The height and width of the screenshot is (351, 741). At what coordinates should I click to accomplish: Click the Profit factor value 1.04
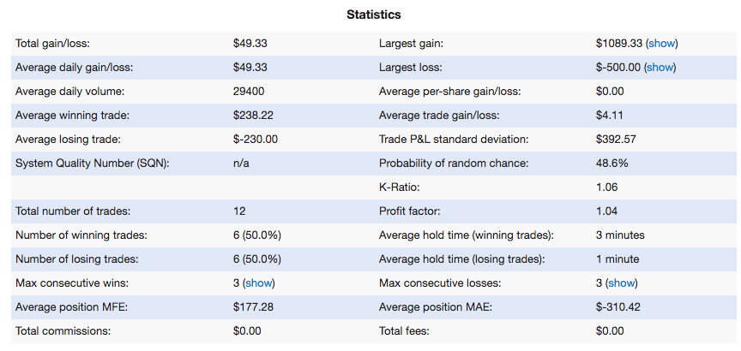coord(607,211)
